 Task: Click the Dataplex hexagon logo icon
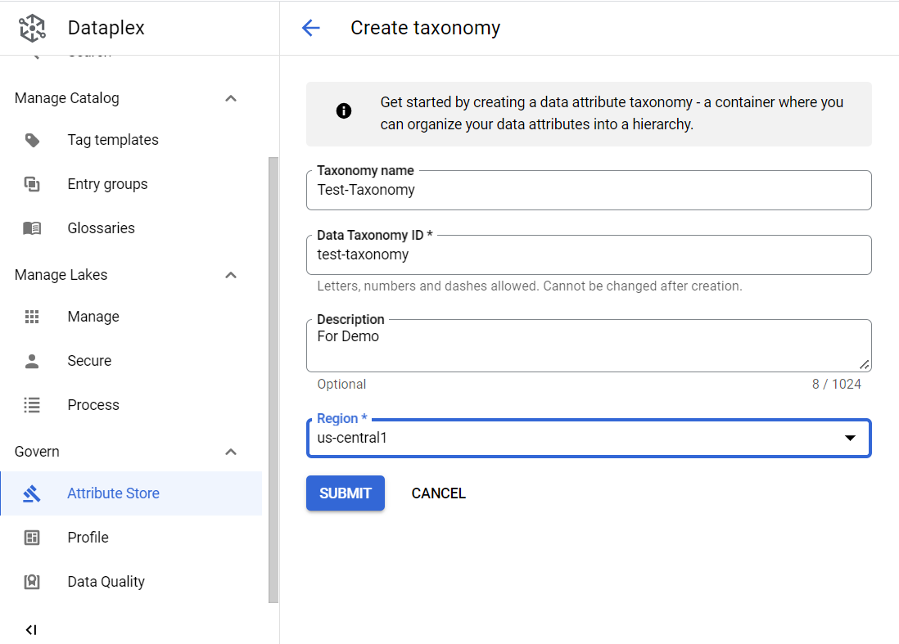coord(32,26)
